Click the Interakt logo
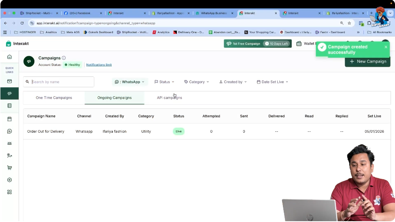This screenshot has height=222, width=395. click(x=17, y=44)
